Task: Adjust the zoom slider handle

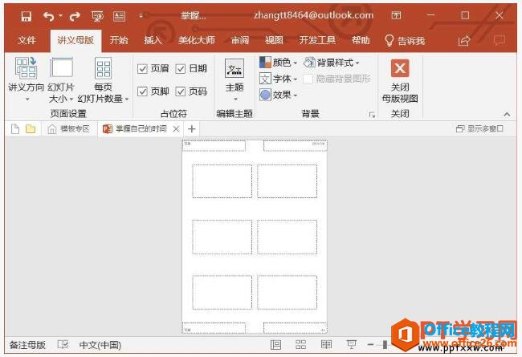Action: point(385,345)
